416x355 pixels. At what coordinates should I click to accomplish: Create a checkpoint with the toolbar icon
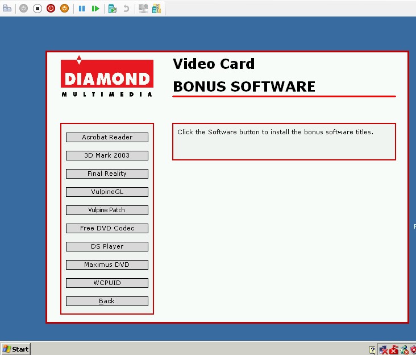(x=113, y=9)
